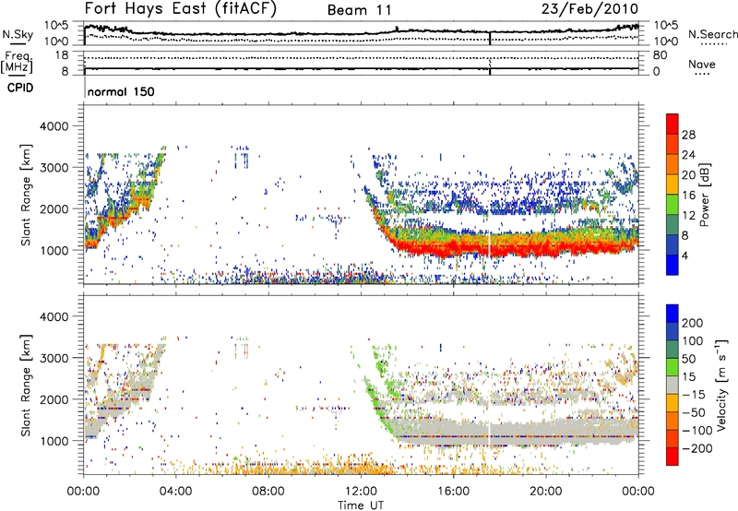This screenshot has width=738, height=511.
Task: Click the '1000' tick on the velocity panel axis
Action: click(x=54, y=441)
